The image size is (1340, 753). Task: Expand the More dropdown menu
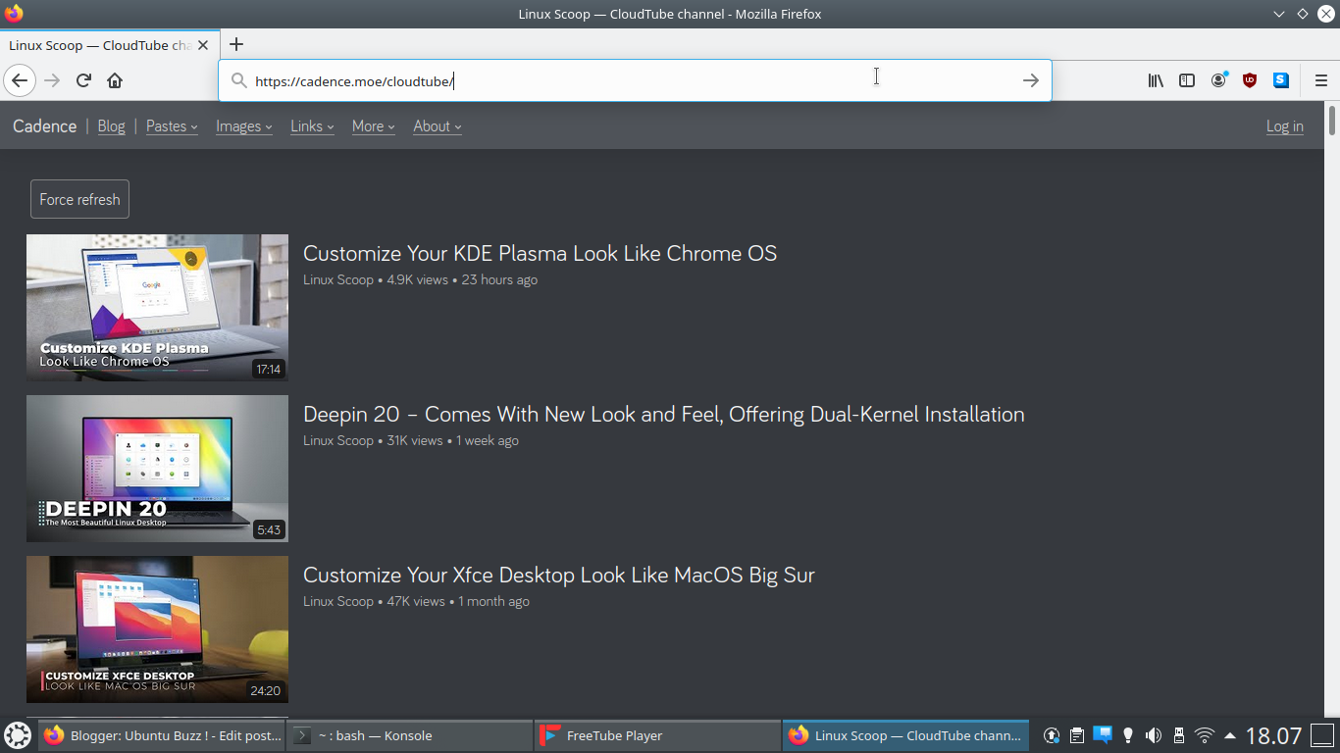tap(374, 126)
